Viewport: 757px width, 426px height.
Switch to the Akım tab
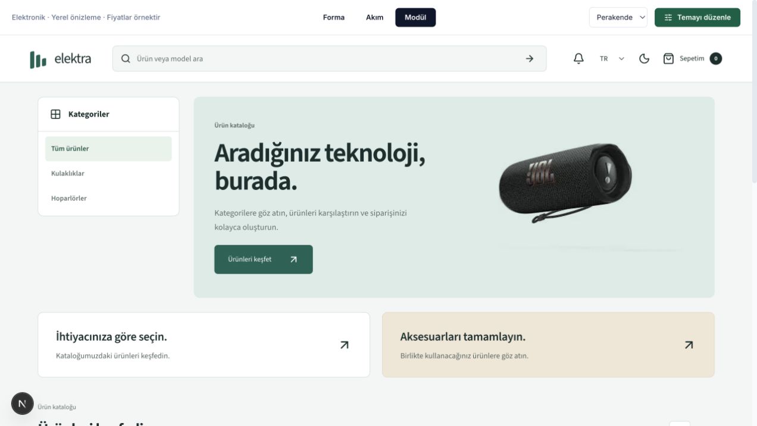click(x=374, y=17)
